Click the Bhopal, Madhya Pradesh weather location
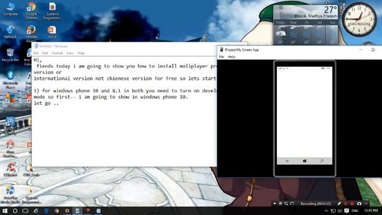Viewport: 382px width, 215px height. coord(316,16)
